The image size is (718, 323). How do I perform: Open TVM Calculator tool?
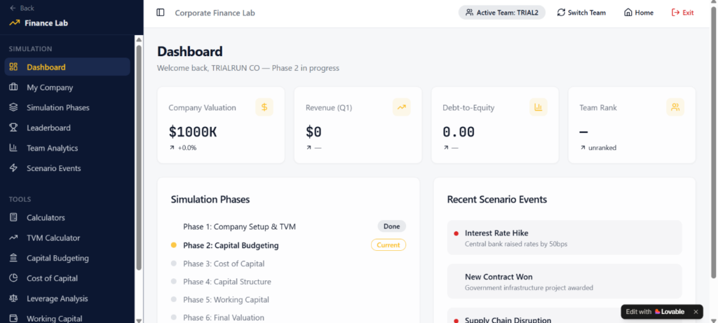53,238
